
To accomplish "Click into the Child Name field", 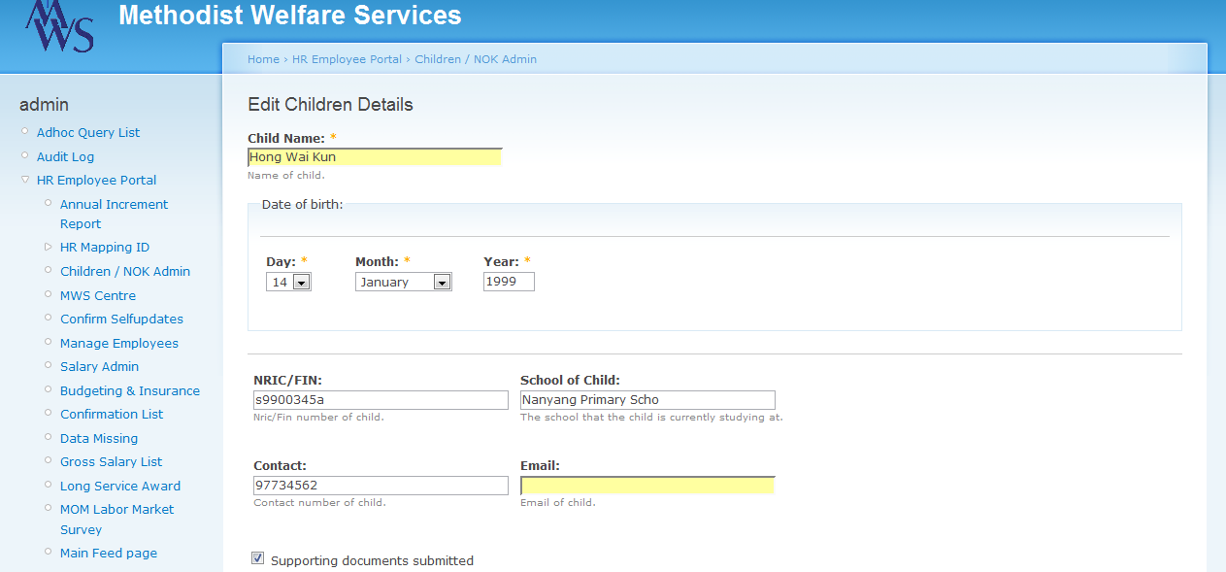I will [375, 156].
